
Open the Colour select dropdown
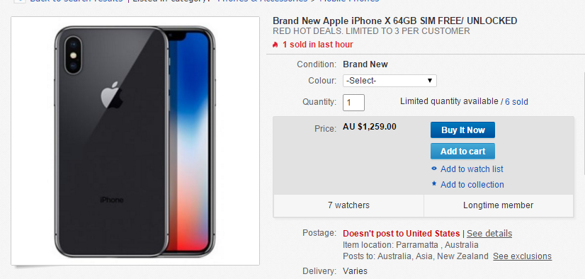390,81
